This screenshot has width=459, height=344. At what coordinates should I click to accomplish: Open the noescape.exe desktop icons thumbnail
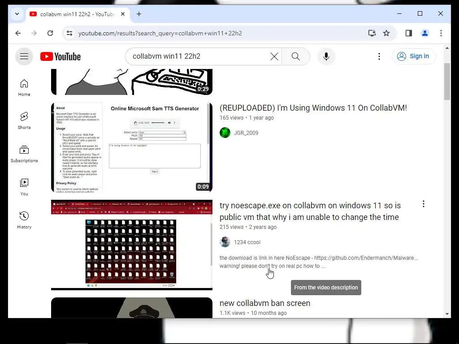pyautogui.click(x=132, y=245)
